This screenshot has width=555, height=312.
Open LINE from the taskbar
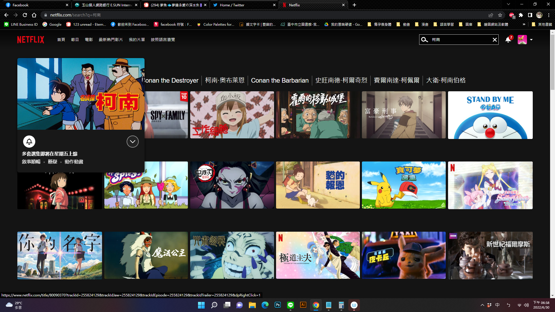290,305
